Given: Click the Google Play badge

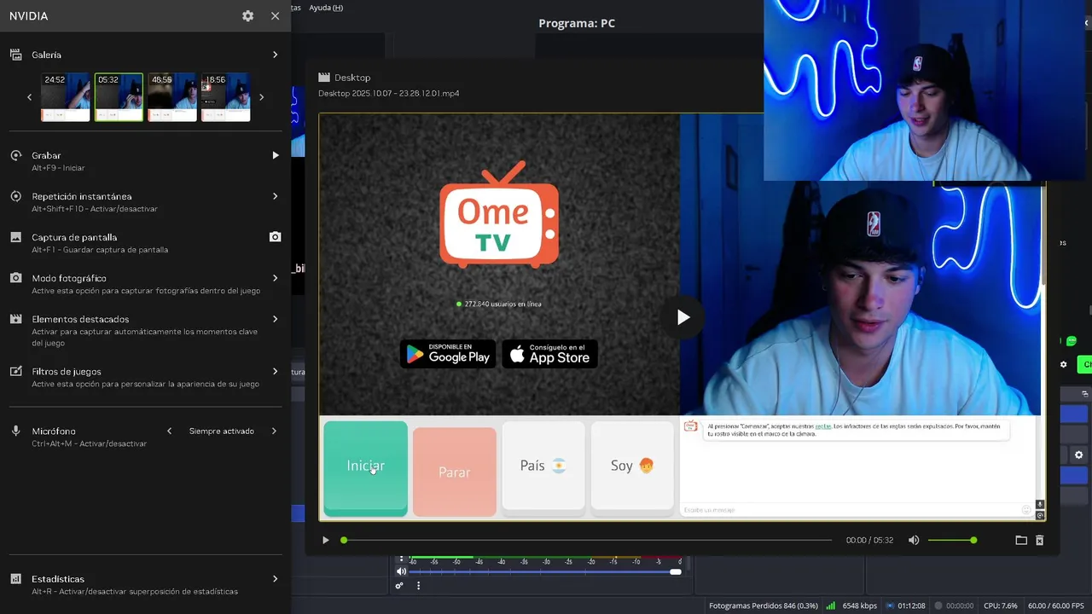Looking at the screenshot, I should (x=448, y=354).
